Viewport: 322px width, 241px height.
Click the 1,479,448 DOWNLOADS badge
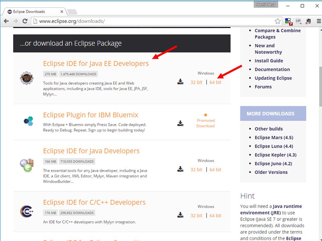[x=78, y=74]
